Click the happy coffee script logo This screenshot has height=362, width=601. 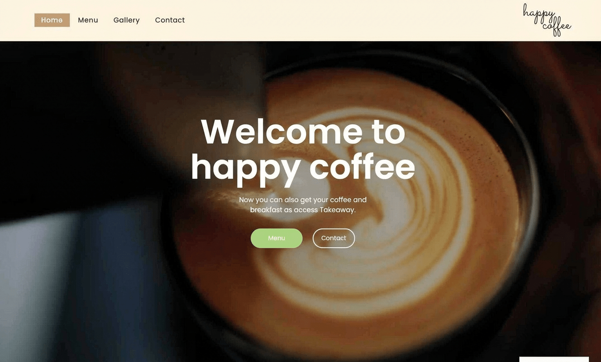click(x=547, y=20)
